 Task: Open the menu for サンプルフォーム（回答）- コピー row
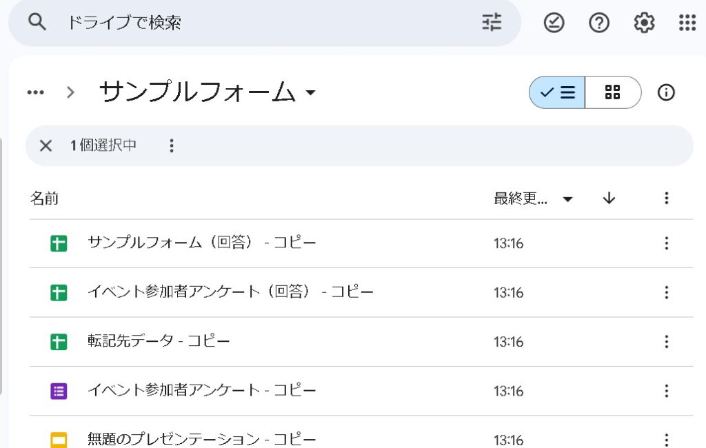pos(666,243)
